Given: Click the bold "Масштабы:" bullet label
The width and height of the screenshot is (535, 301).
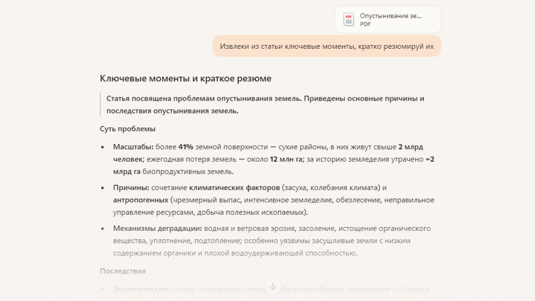Looking at the screenshot, I should pyautogui.click(x=133, y=147).
